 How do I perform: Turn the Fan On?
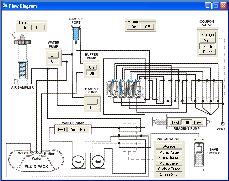pyautogui.click(x=25, y=27)
